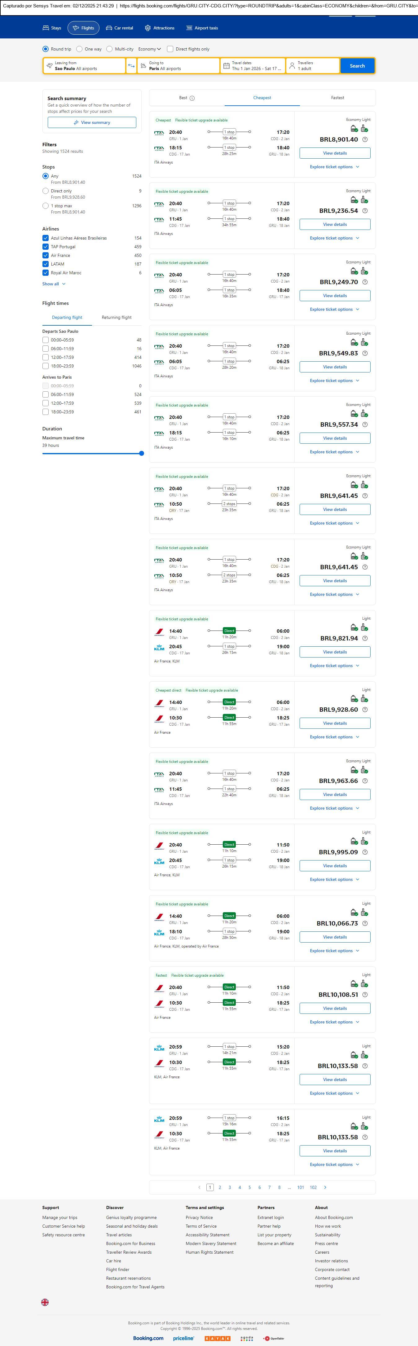The image size is (418, 1346).
Task: Enable the Direct flights only checkbox
Action: [x=170, y=49]
